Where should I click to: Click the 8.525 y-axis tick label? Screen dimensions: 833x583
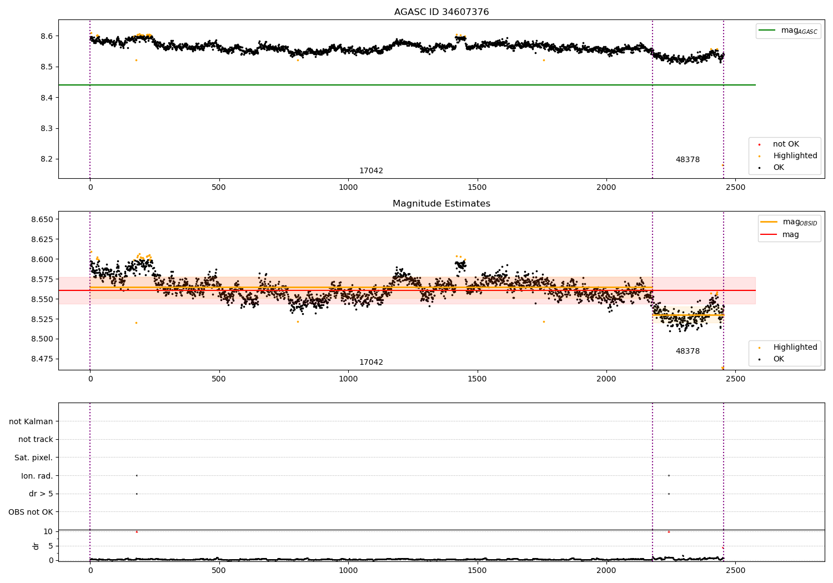[42, 319]
